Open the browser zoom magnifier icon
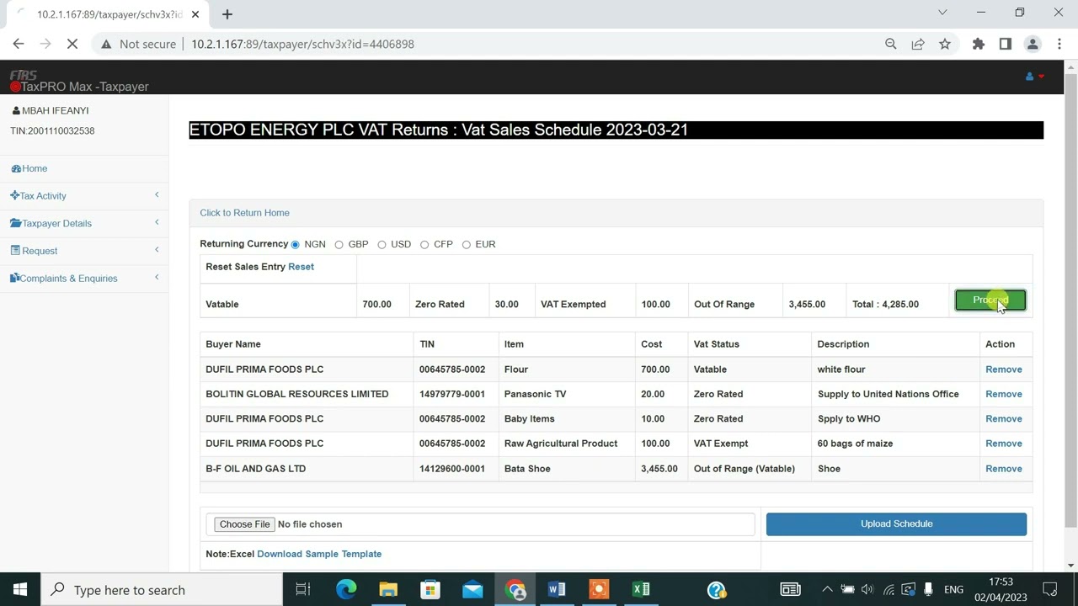 pyautogui.click(x=890, y=44)
